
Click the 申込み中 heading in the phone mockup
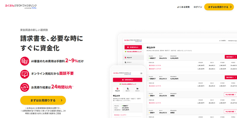116,96
